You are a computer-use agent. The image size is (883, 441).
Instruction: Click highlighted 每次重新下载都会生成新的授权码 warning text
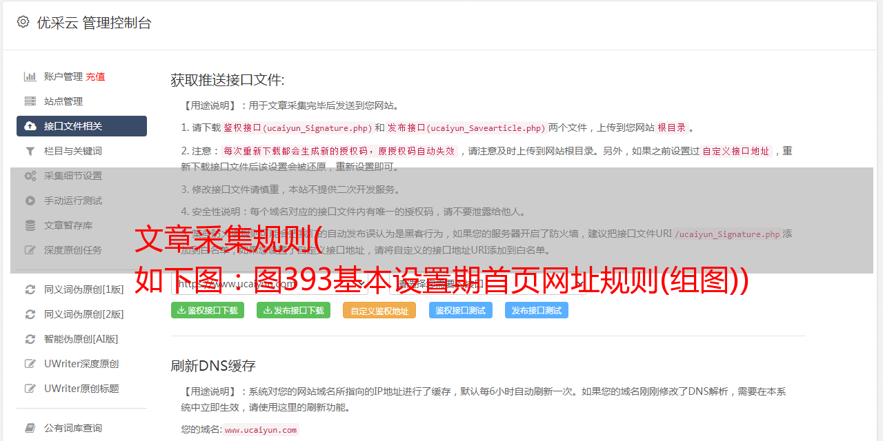(x=339, y=151)
